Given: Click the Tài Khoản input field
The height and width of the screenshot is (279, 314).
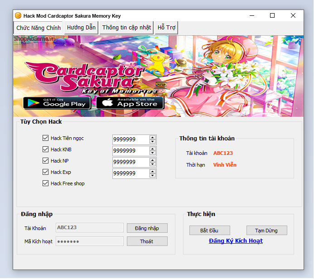Looking at the screenshot, I should pyautogui.click(x=90, y=227).
